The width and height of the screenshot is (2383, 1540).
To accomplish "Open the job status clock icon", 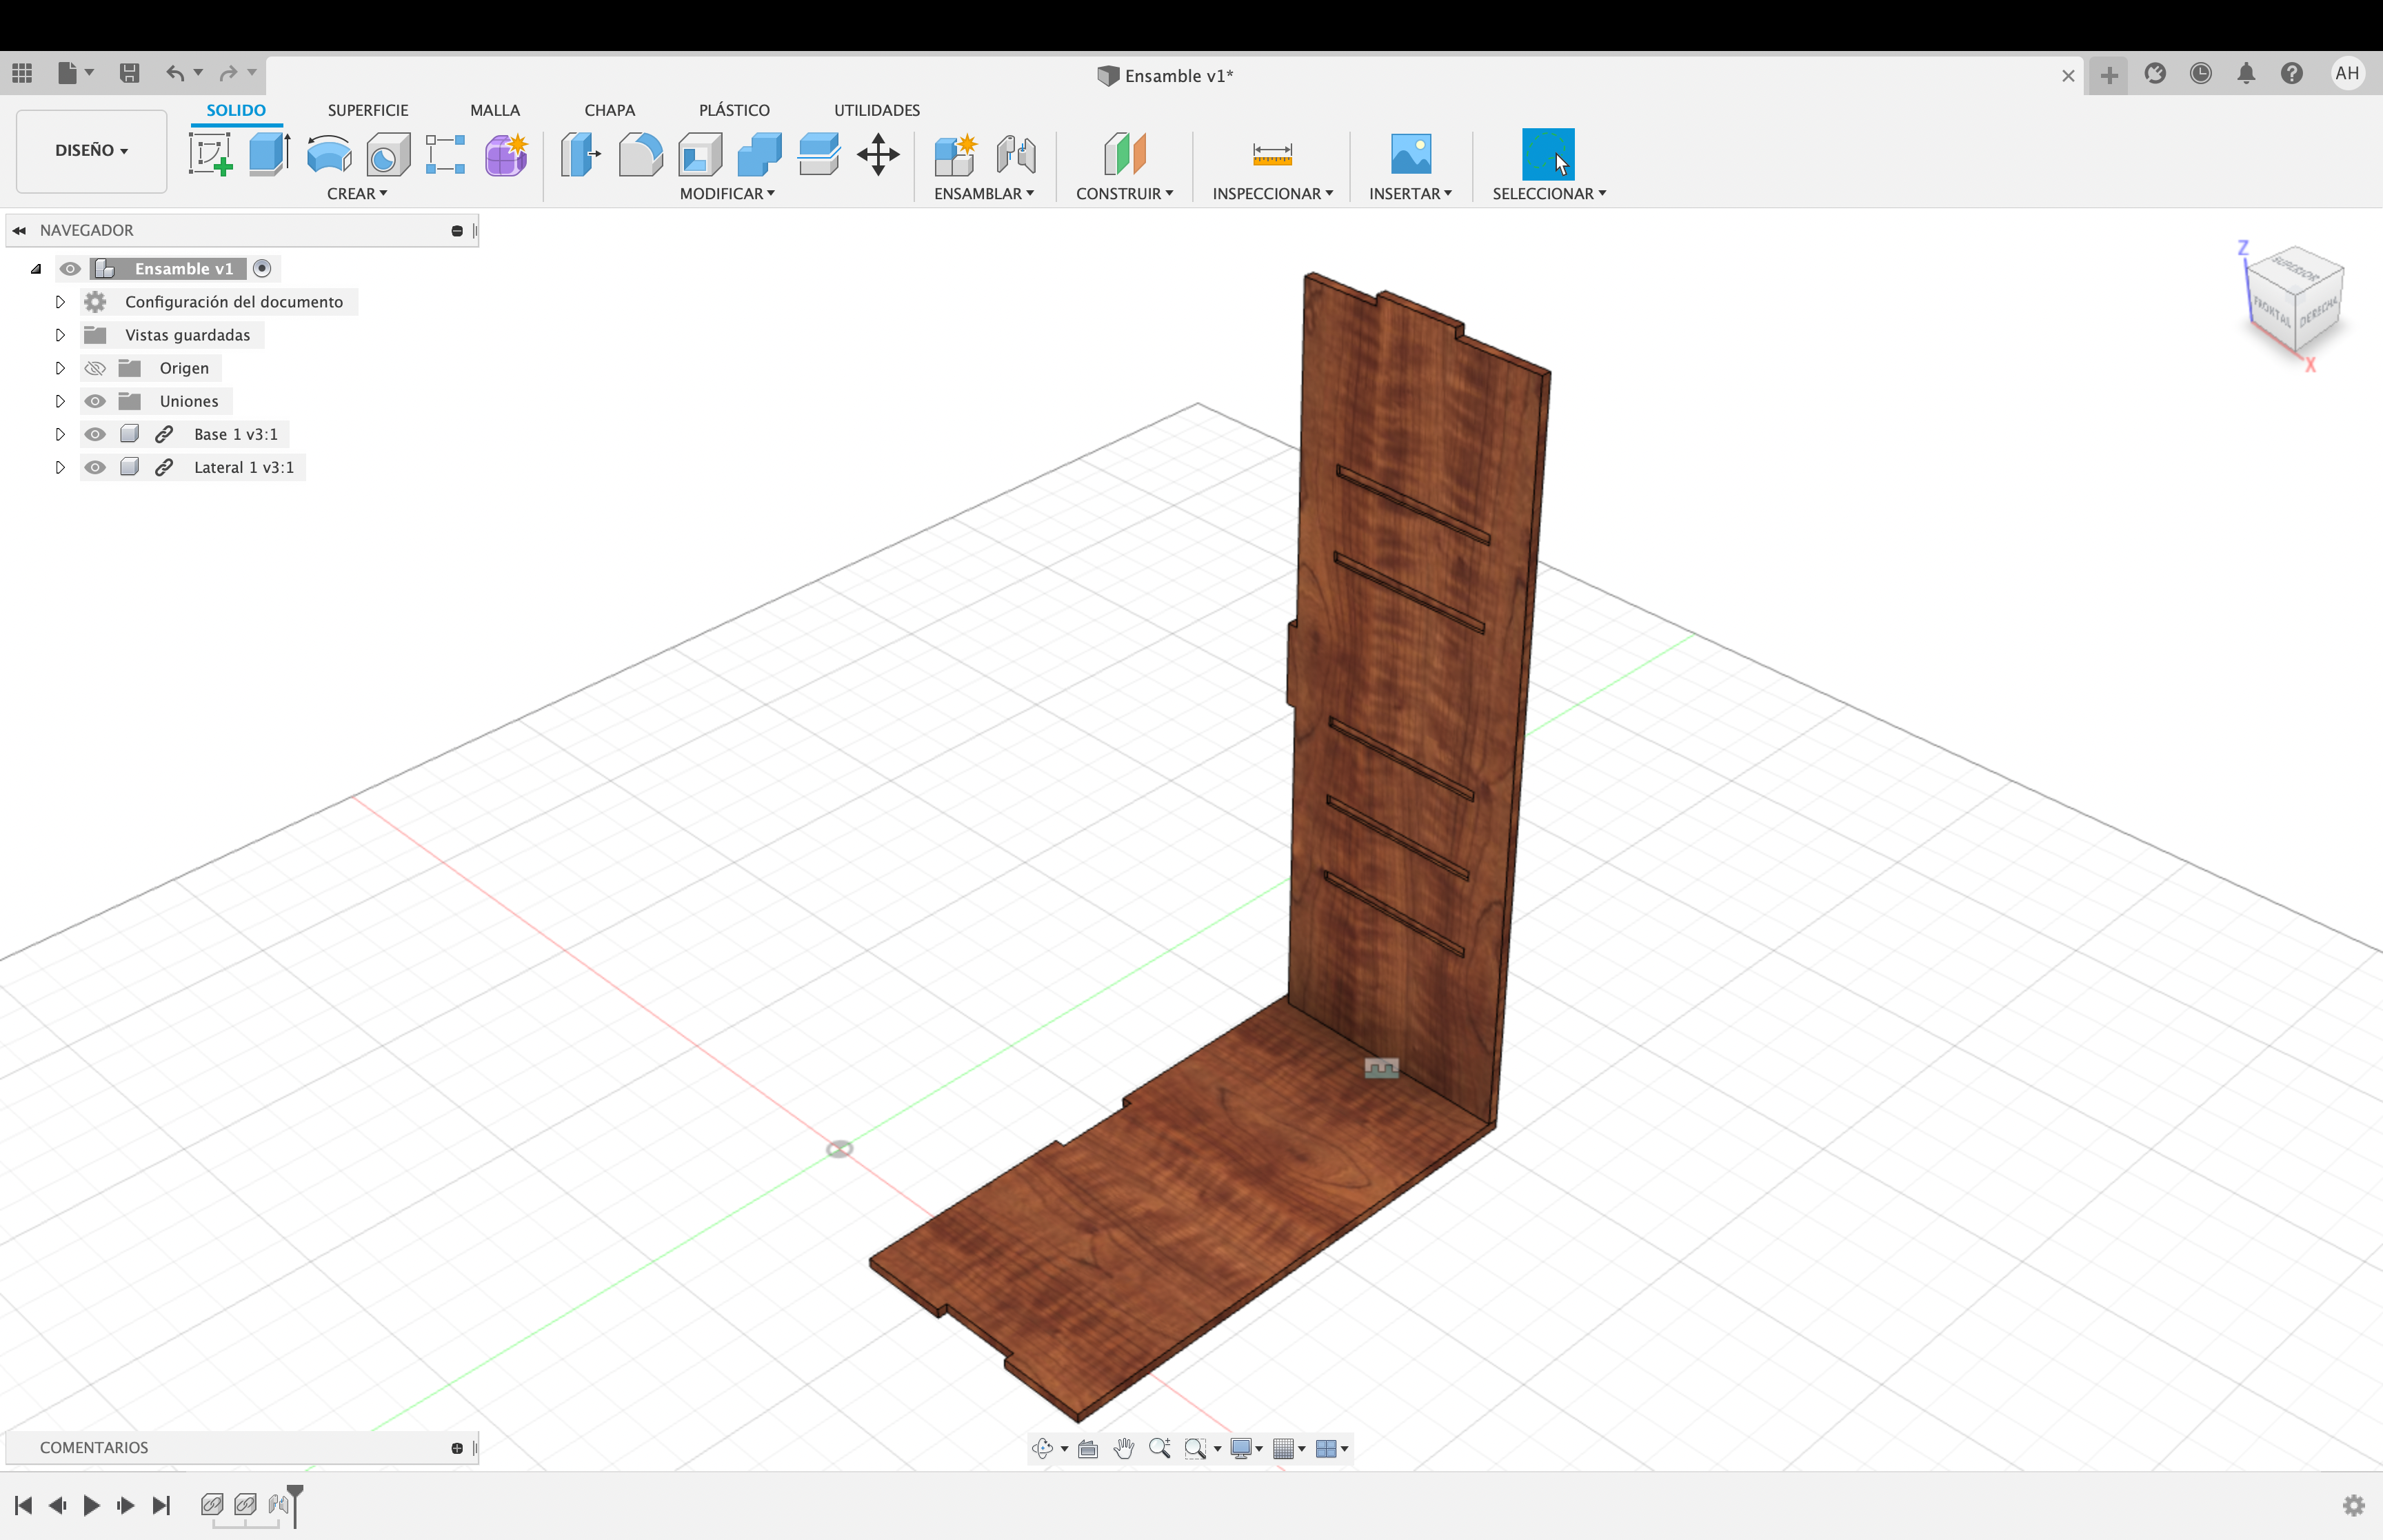I will (2201, 73).
